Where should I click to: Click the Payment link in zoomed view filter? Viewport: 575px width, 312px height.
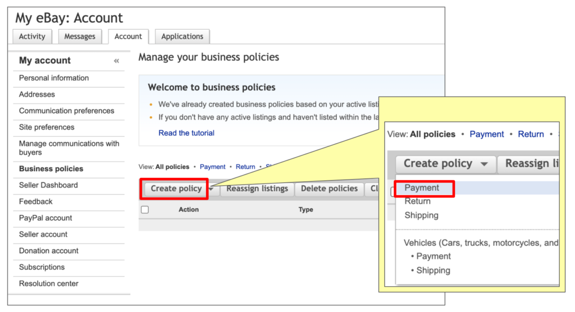coord(487,134)
